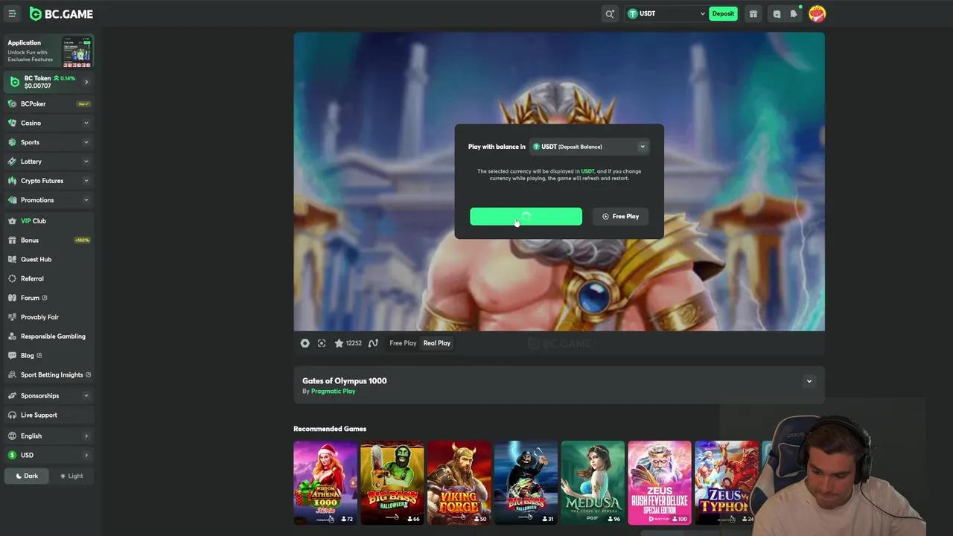Click the account profile avatar

point(817,13)
